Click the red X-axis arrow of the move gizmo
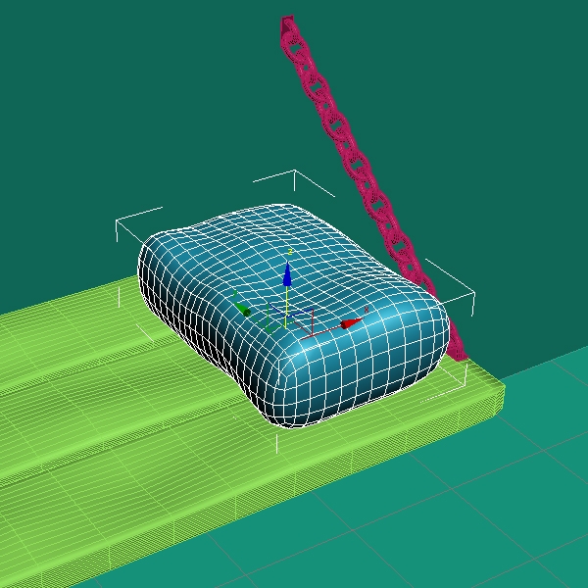The width and height of the screenshot is (588, 588). point(350,323)
